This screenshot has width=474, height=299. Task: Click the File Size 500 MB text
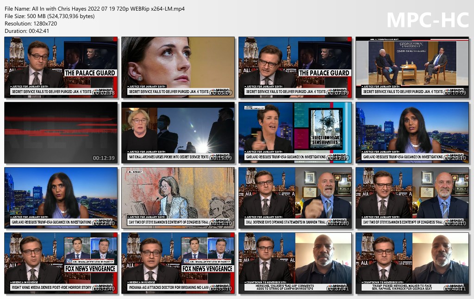click(x=50, y=16)
